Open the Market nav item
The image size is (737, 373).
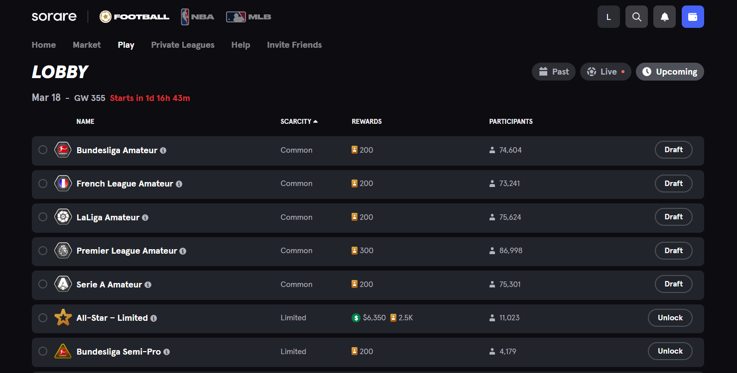click(x=87, y=45)
